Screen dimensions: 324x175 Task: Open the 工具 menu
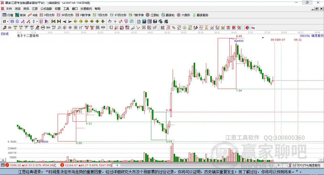tap(66, 9)
